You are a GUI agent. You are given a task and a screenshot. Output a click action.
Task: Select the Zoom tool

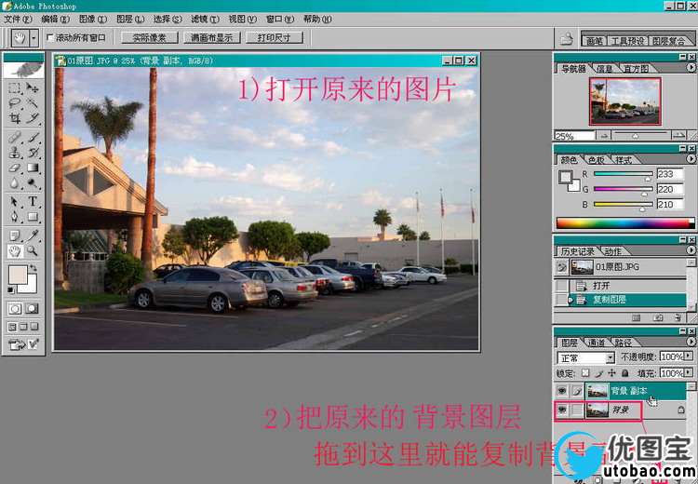pyautogui.click(x=32, y=251)
